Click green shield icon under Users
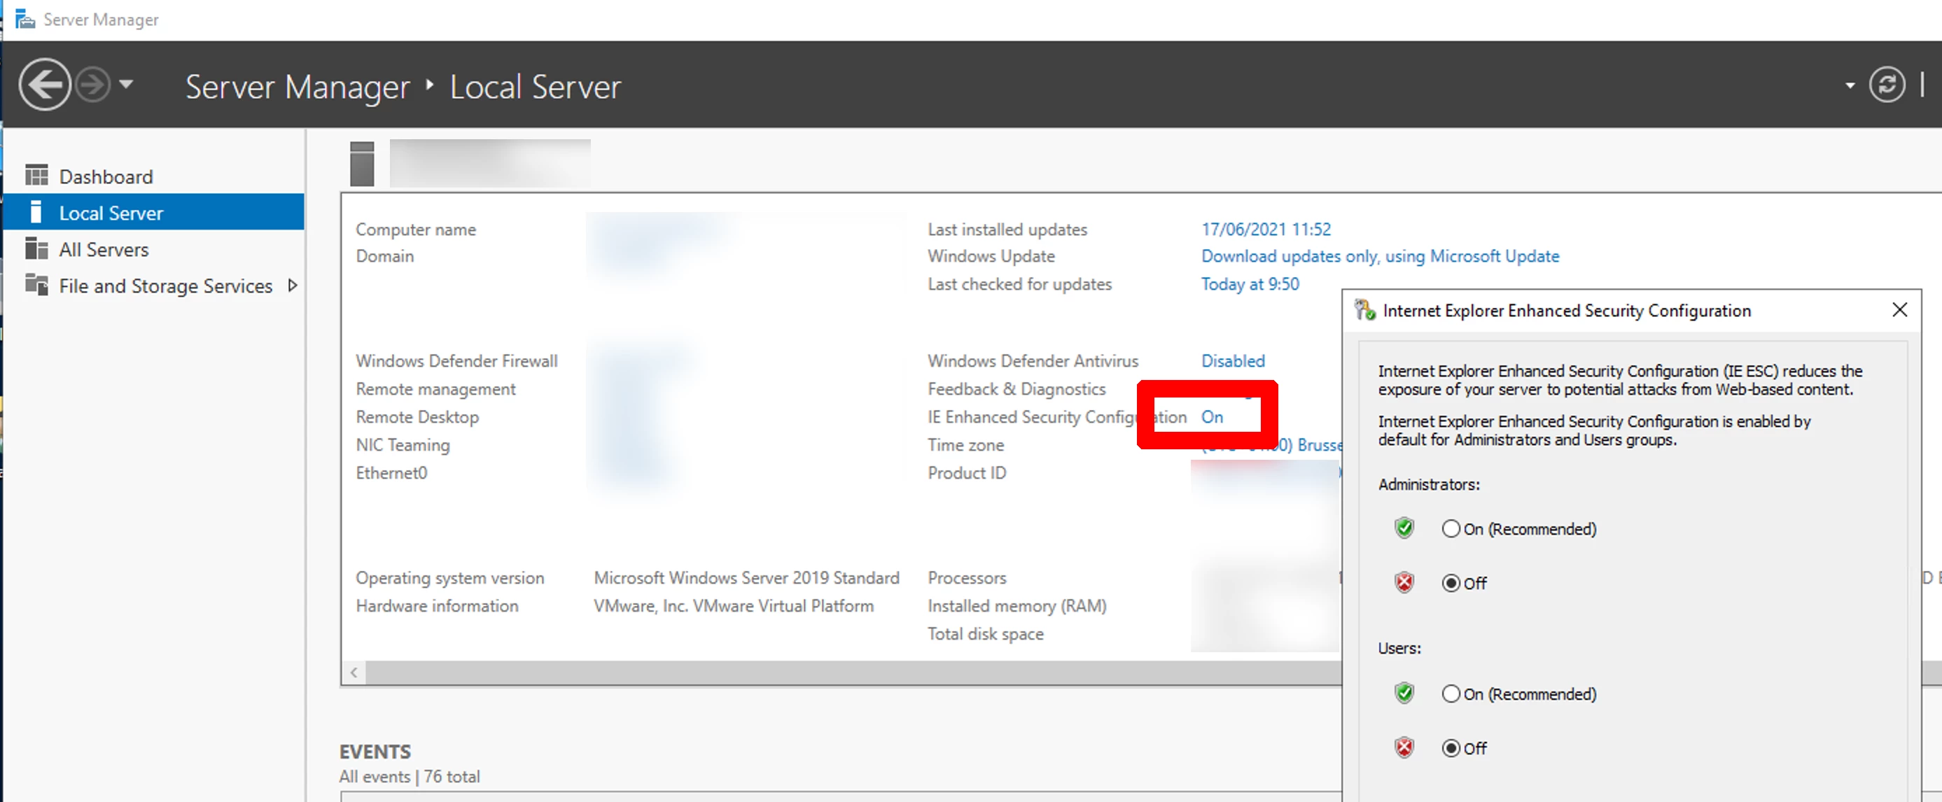 tap(1404, 694)
